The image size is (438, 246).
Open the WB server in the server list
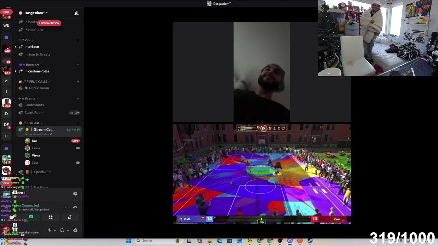point(6,25)
